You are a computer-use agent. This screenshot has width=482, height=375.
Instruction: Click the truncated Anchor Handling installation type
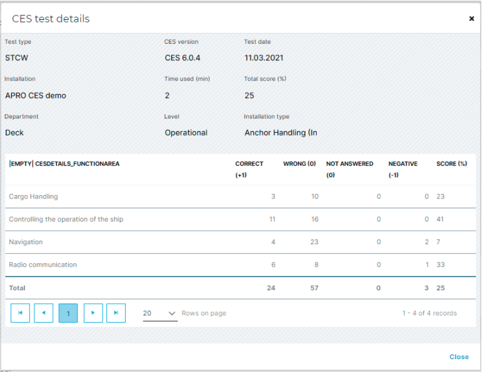coord(280,133)
